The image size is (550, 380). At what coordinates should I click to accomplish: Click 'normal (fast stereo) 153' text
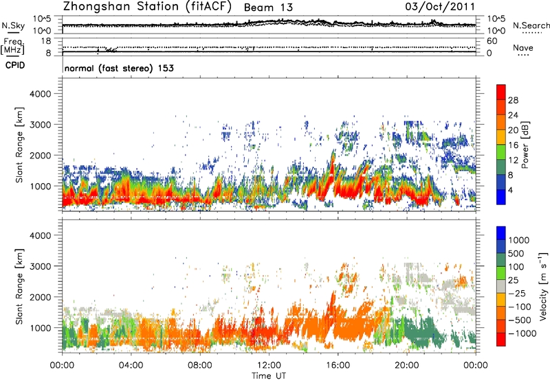click(119, 68)
